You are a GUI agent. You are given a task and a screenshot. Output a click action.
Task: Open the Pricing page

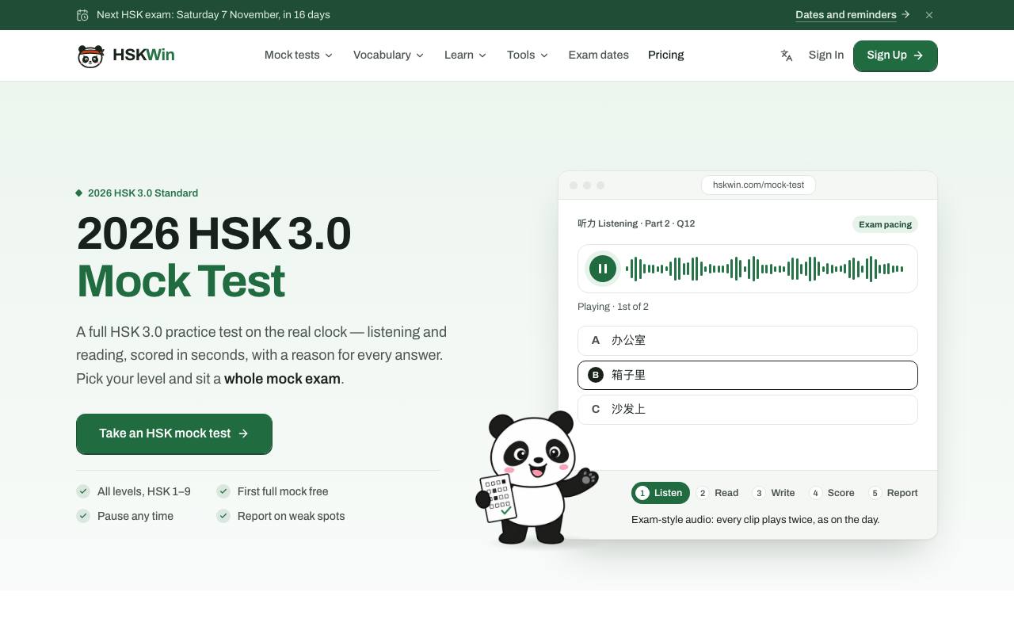coord(666,55)
